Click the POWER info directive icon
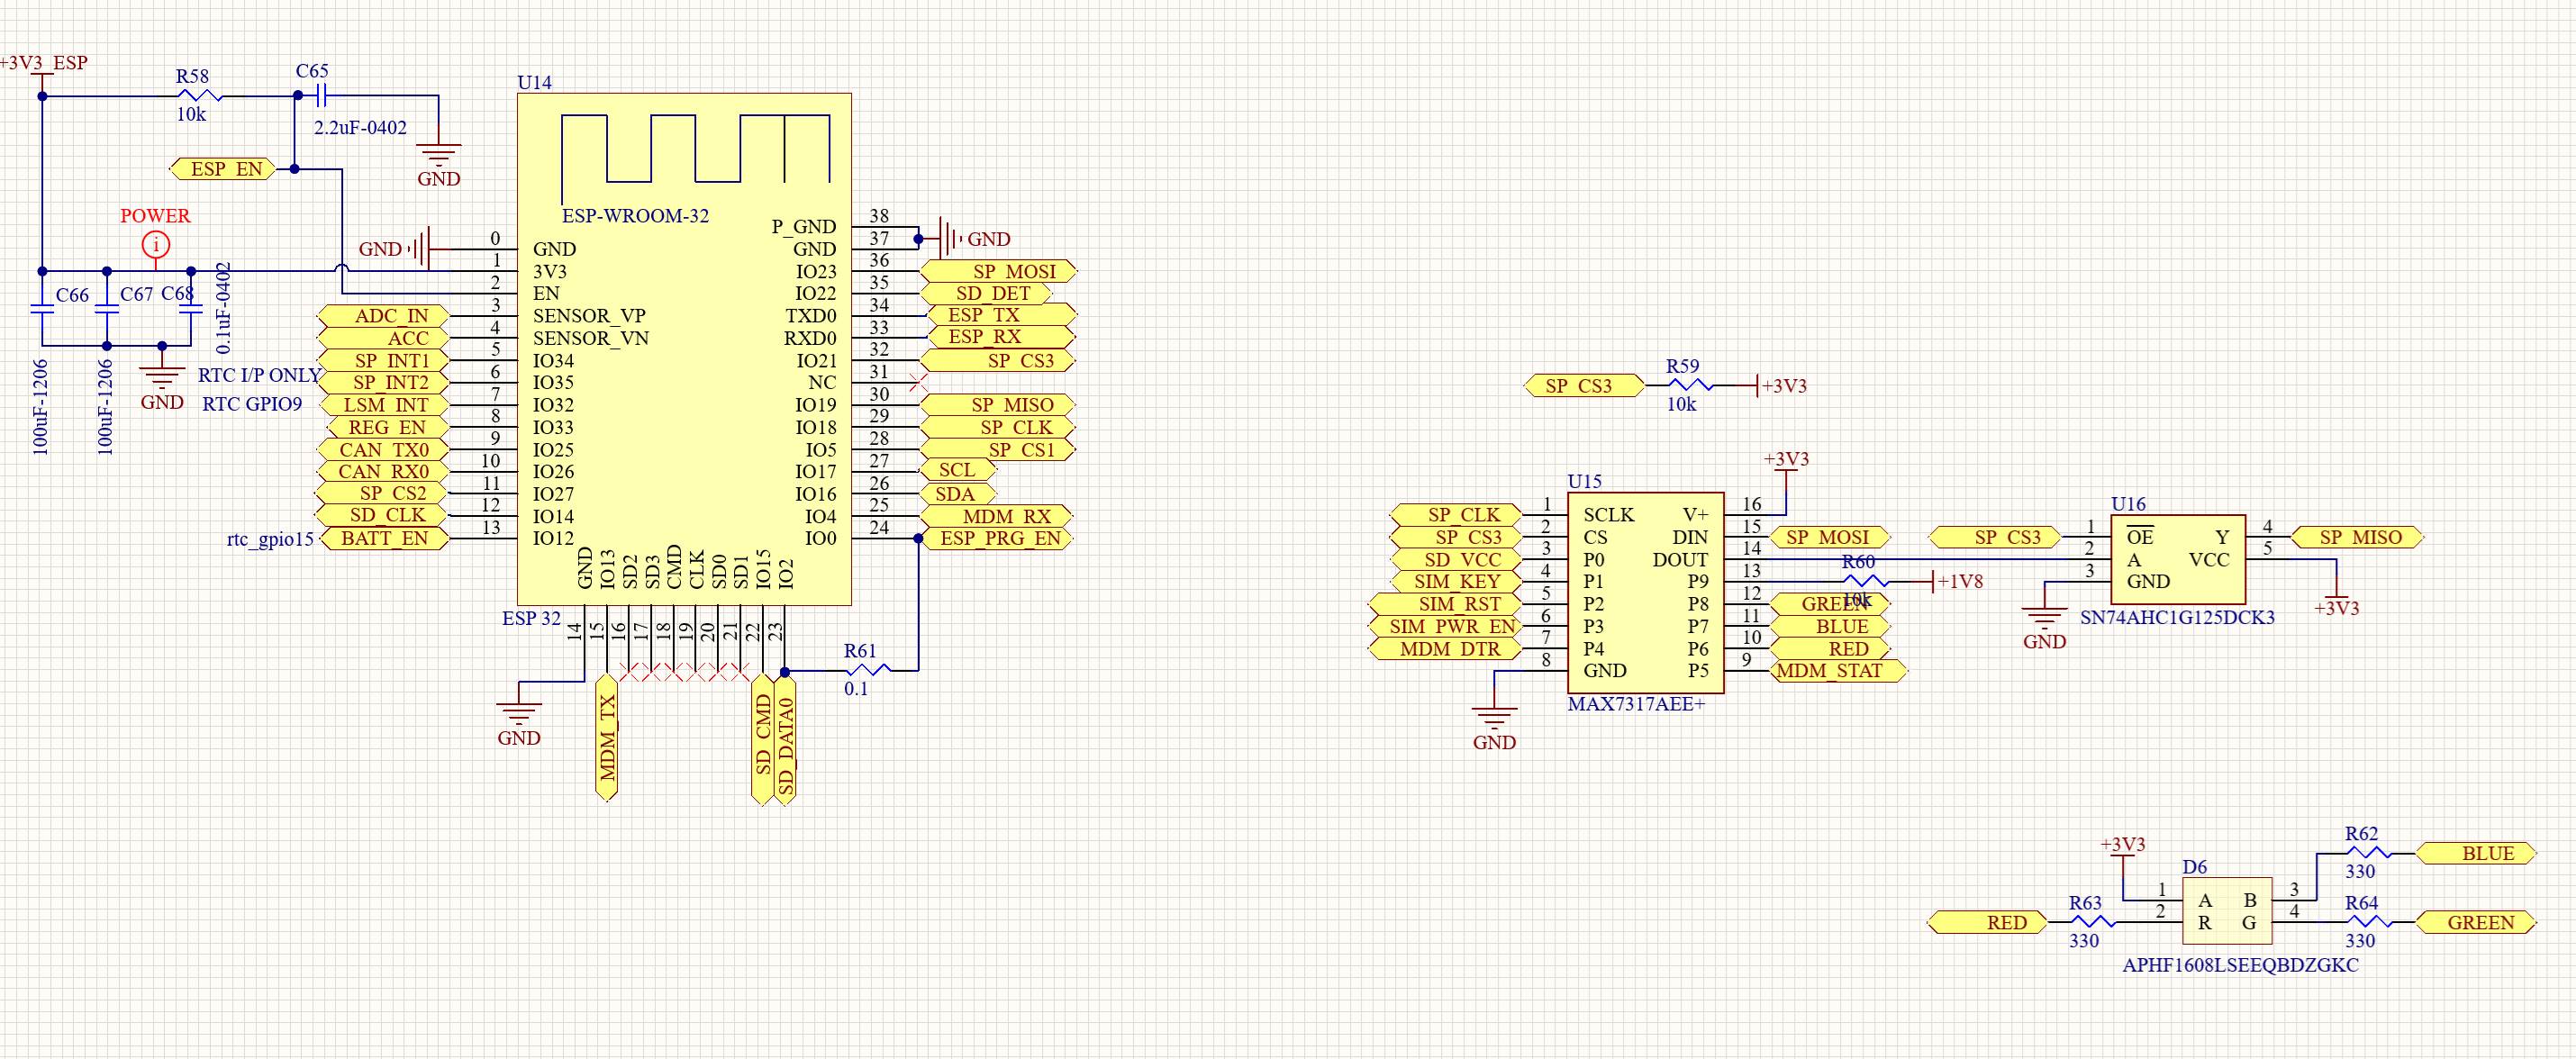The image size is (2576, 1059). [155, 244]
